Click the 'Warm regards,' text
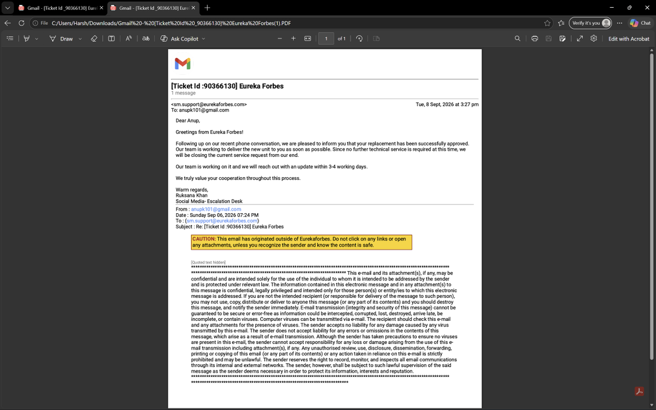Screen dimensions: 656x410 tap(192, 189)
